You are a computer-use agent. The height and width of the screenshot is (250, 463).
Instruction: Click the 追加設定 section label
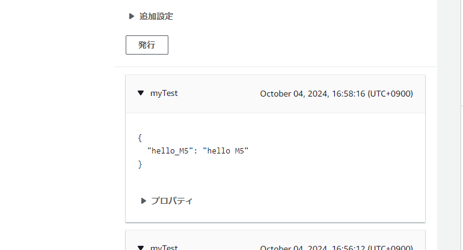pos(156,17)
